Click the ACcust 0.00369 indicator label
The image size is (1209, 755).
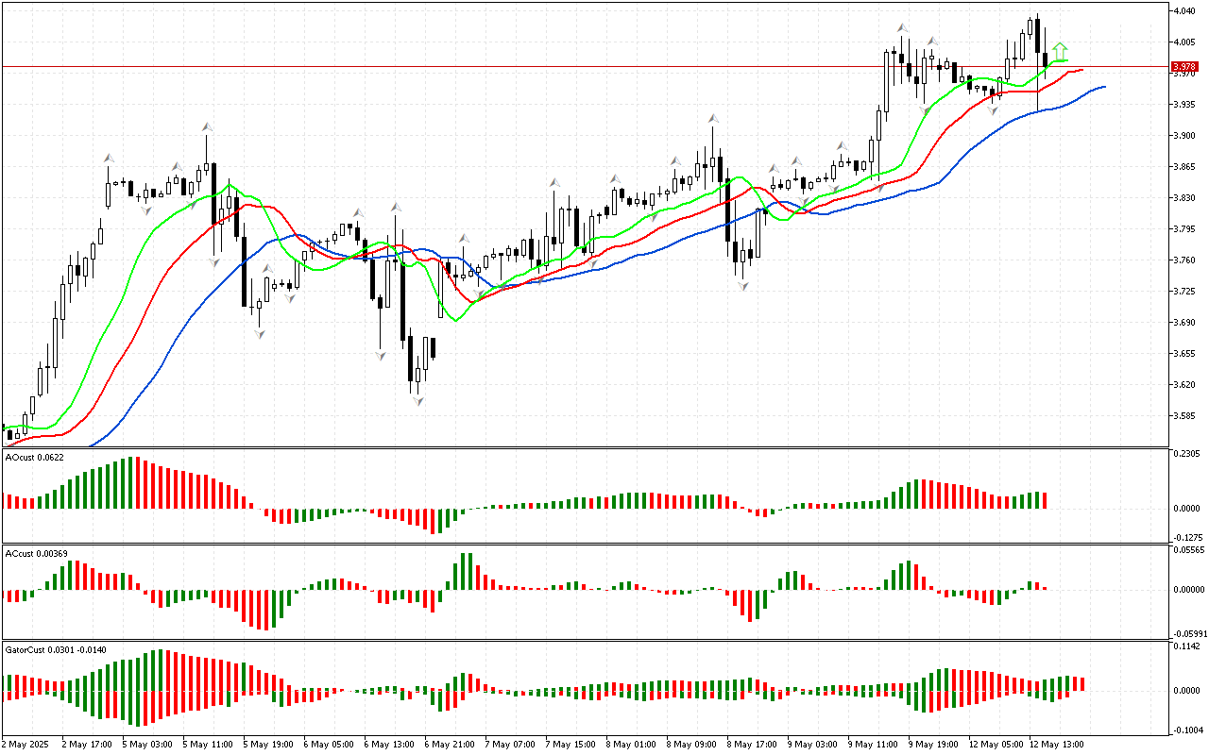coord(35,553)
